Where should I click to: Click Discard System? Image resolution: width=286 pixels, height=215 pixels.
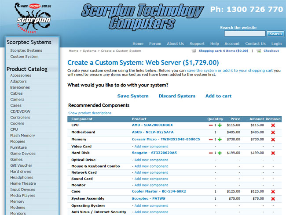coord(177,96)
